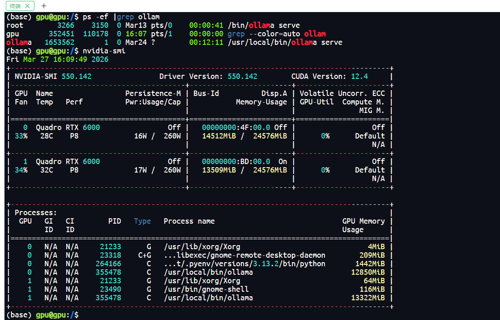Click the timestamp Fri Mar 27 16:09:49 2026
500x320 pixels.
57,60
